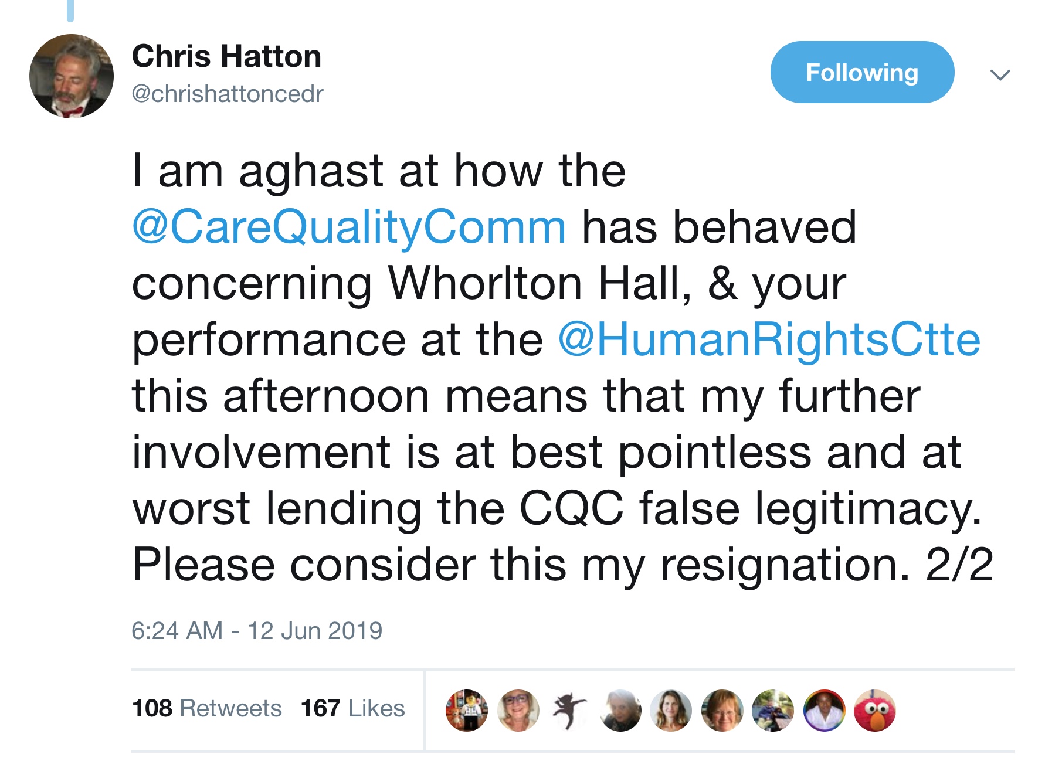Open the avatar of woman with long brown hair
Viewport: 1045px width, 761px height.
(x=671, y=710)
